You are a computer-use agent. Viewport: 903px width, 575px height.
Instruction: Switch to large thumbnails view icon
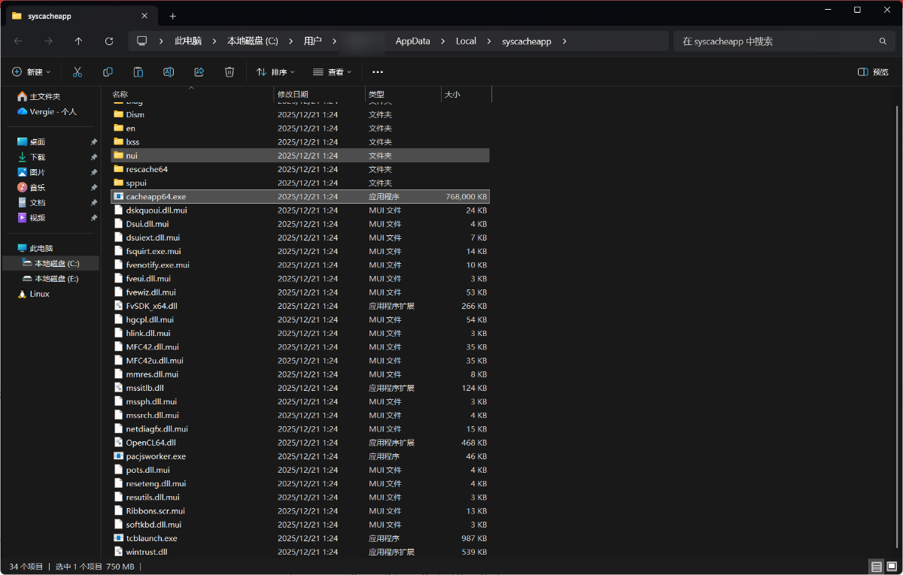pos(892,566)
